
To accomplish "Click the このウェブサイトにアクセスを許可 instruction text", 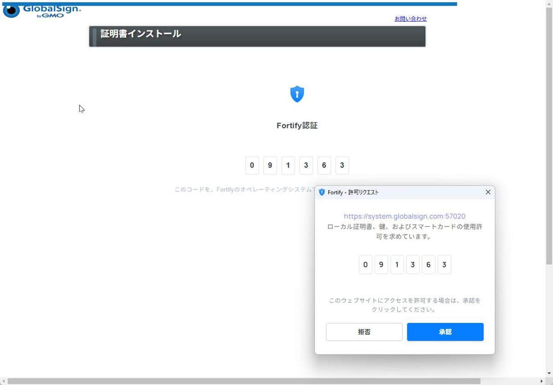I will (405, 305).
